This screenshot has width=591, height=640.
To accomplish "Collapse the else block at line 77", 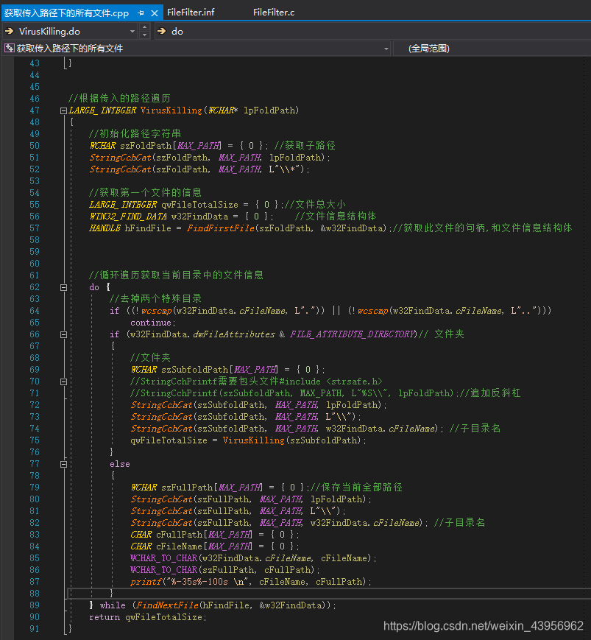I will tap(63, 465).
